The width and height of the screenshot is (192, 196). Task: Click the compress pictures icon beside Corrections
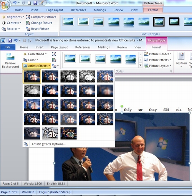[54, 54]
